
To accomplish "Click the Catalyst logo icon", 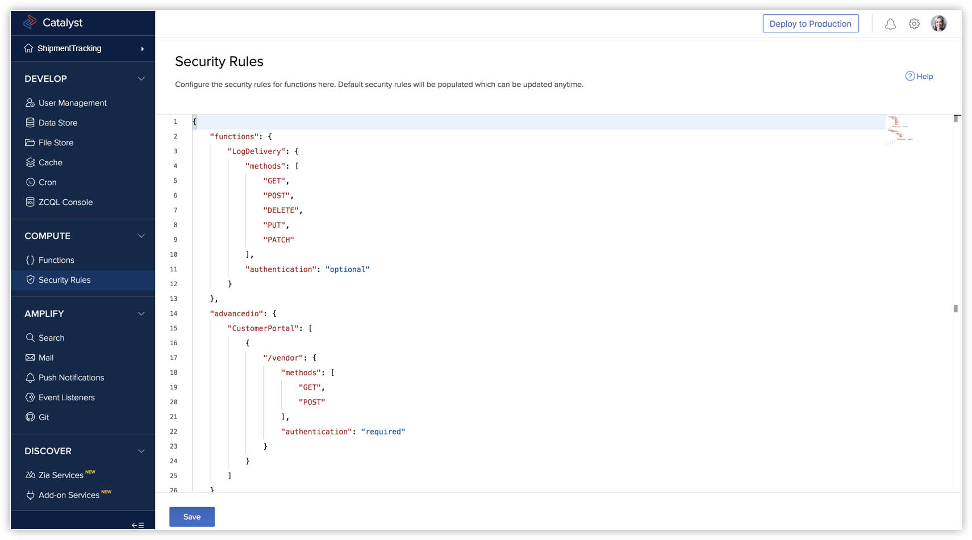I will tap(30, 22).
